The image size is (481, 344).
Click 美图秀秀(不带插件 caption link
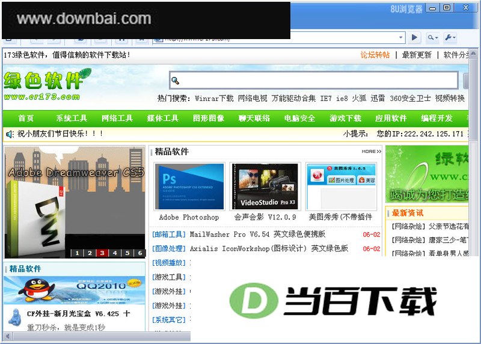[x=340, y=217]
